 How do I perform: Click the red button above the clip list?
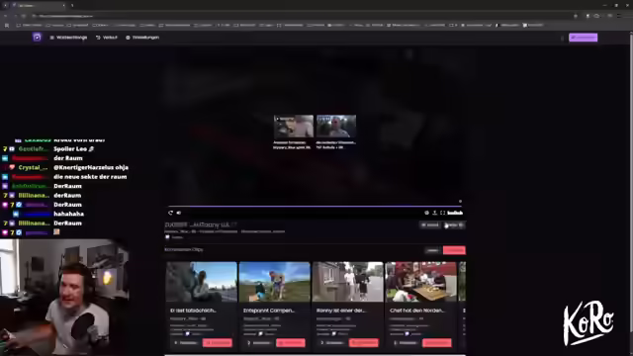(454, 250)
